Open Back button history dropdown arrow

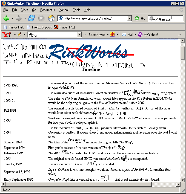[x=12, y=19]
